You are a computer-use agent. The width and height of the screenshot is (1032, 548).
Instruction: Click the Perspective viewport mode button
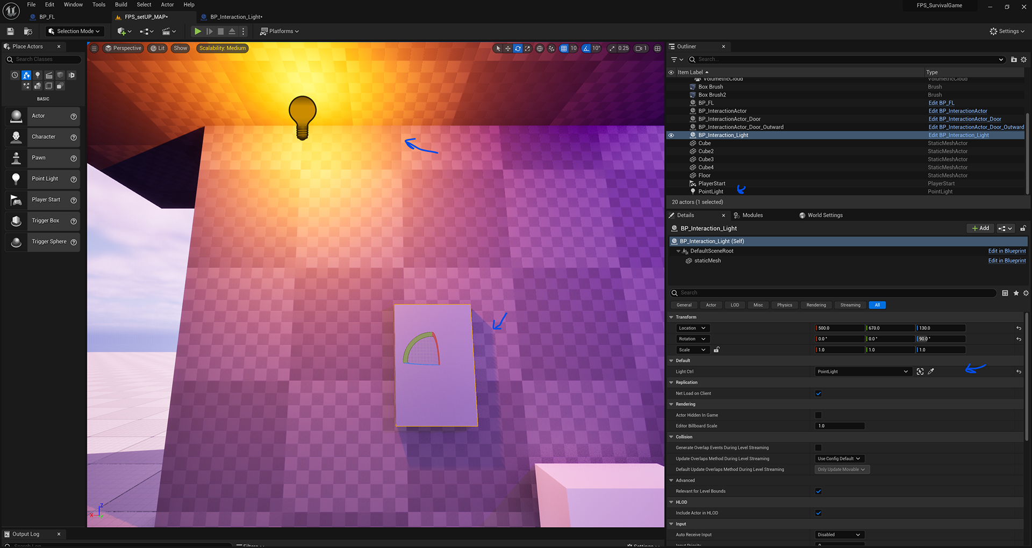(x=123, y=48)
